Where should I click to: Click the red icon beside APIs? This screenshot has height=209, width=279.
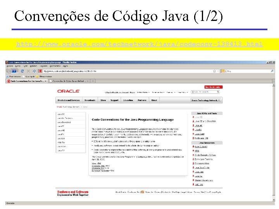click(x=193, y=151)
